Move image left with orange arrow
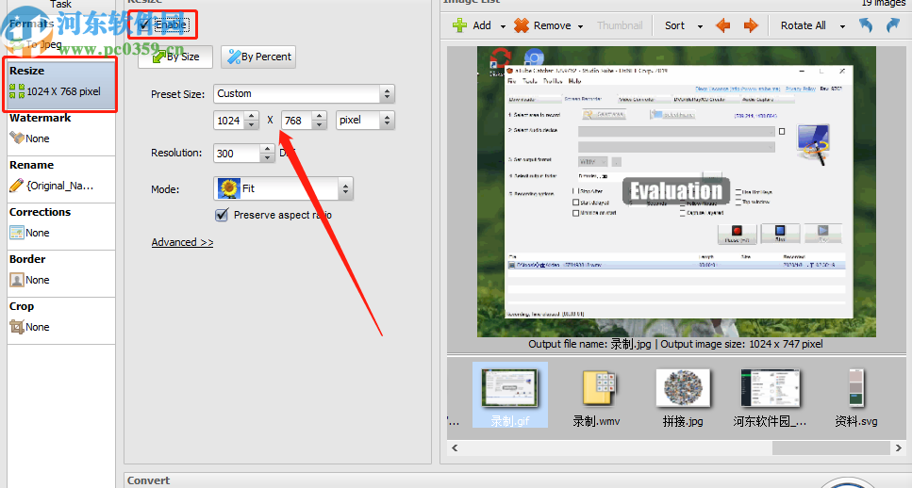The height and width of the screenshot is (488, 912). (x=723, y=25)
